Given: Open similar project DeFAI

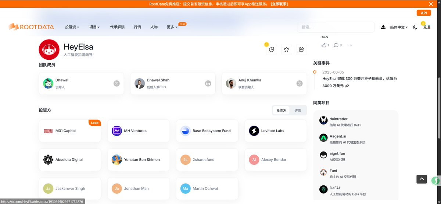Looking at the screenshot, I should (356, 190).
